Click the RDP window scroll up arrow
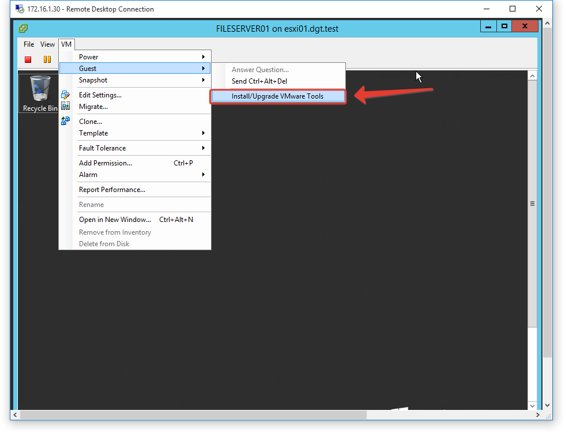The image size is (565, 433). (x=547, y=24)
